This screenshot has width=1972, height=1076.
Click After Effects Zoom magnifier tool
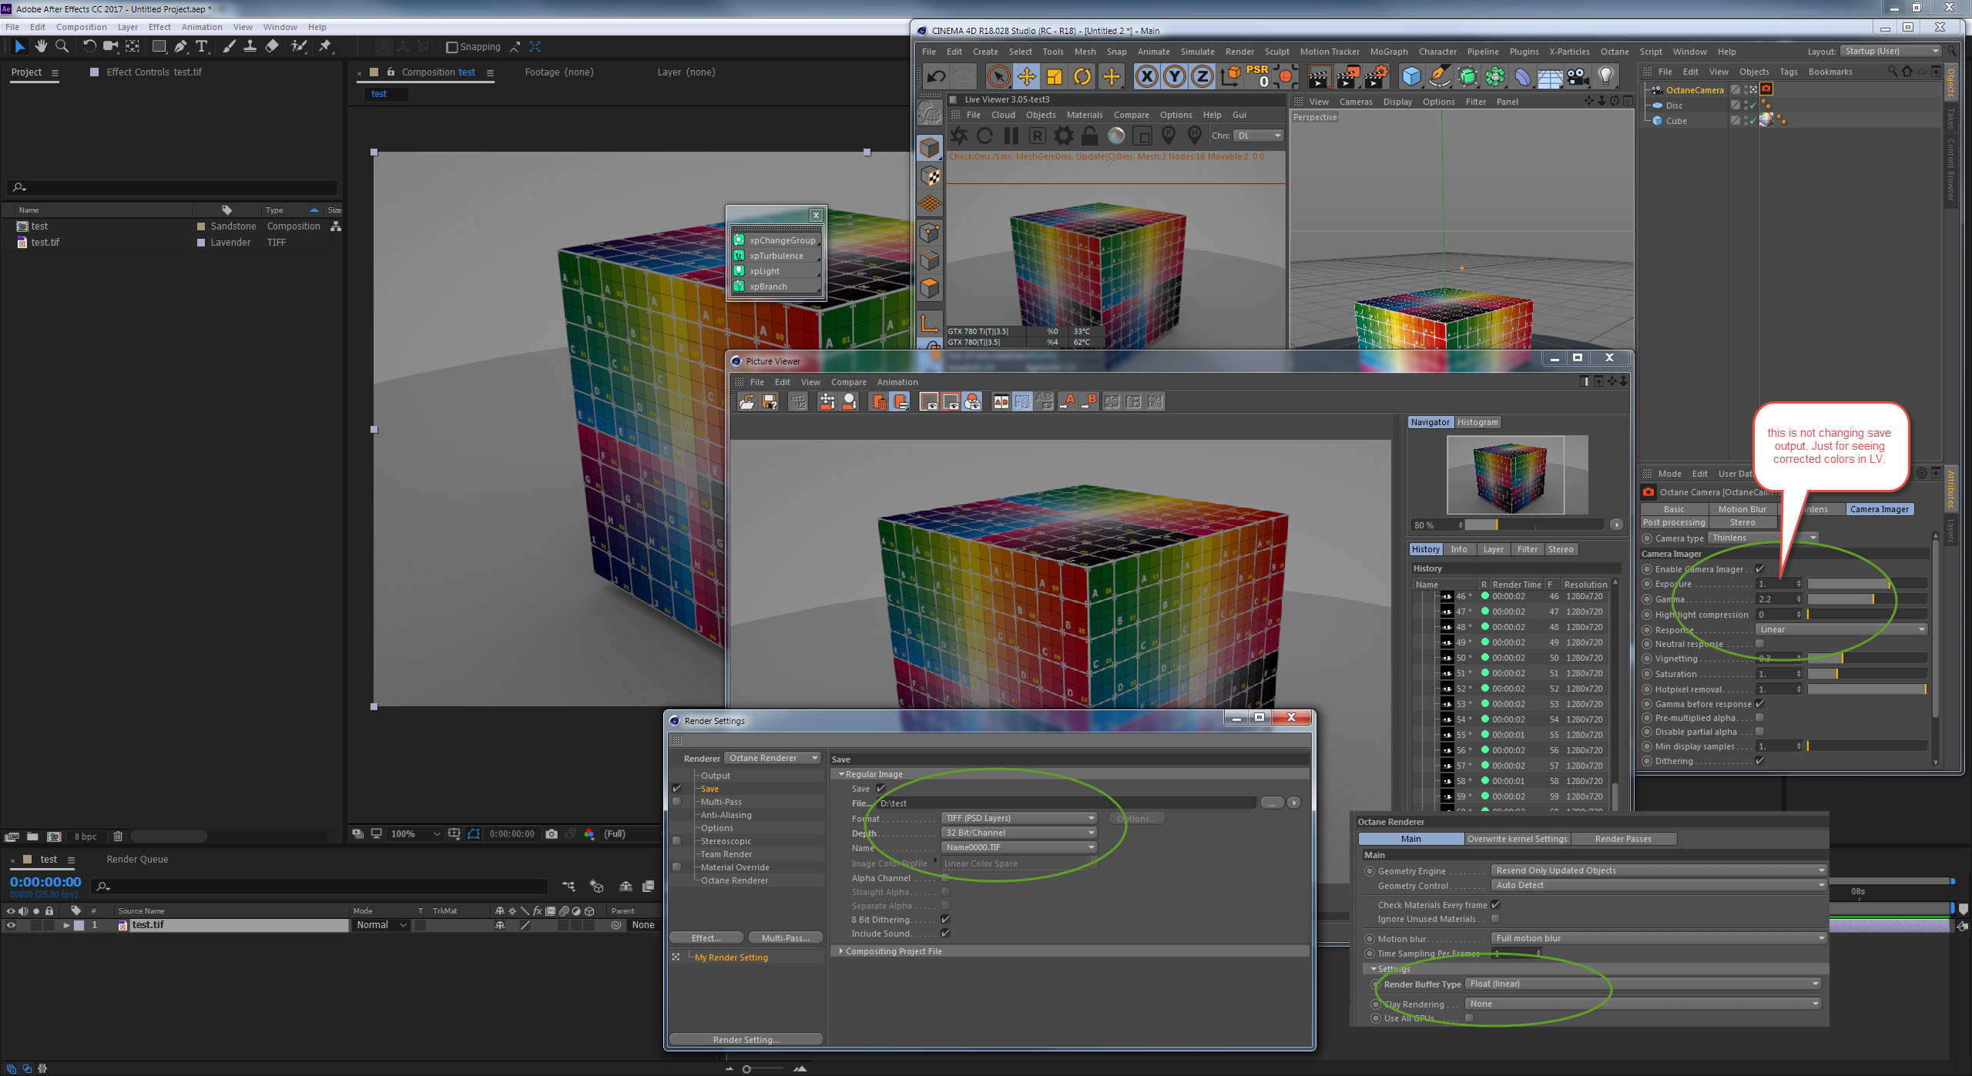click(62, 47)
